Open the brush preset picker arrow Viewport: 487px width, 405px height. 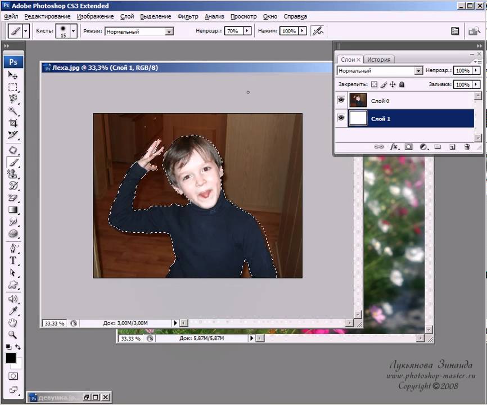point(73,31)
